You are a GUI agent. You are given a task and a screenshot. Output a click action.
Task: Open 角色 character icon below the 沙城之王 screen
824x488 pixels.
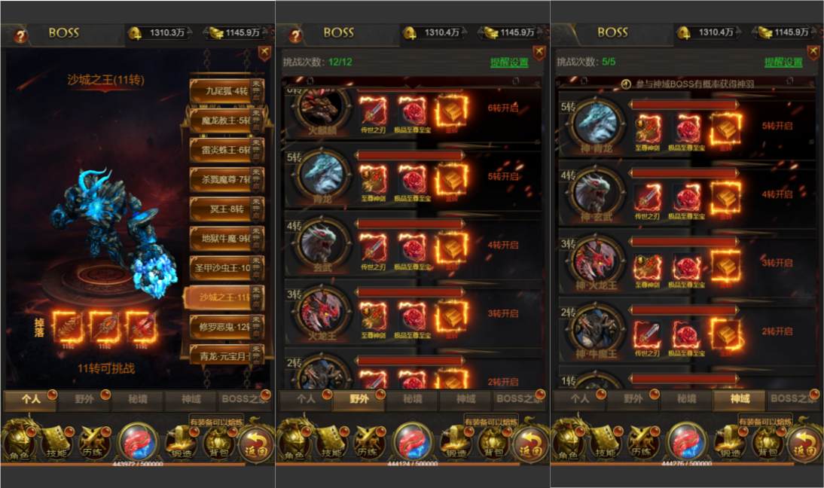(x=19, y=441)
